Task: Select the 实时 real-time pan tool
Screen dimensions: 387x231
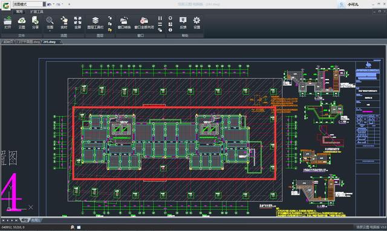Action: point(64,23)
